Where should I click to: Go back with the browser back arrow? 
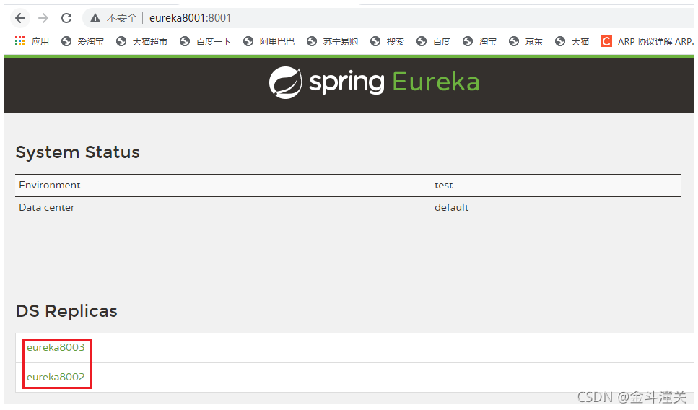click(x=20, y=18)
